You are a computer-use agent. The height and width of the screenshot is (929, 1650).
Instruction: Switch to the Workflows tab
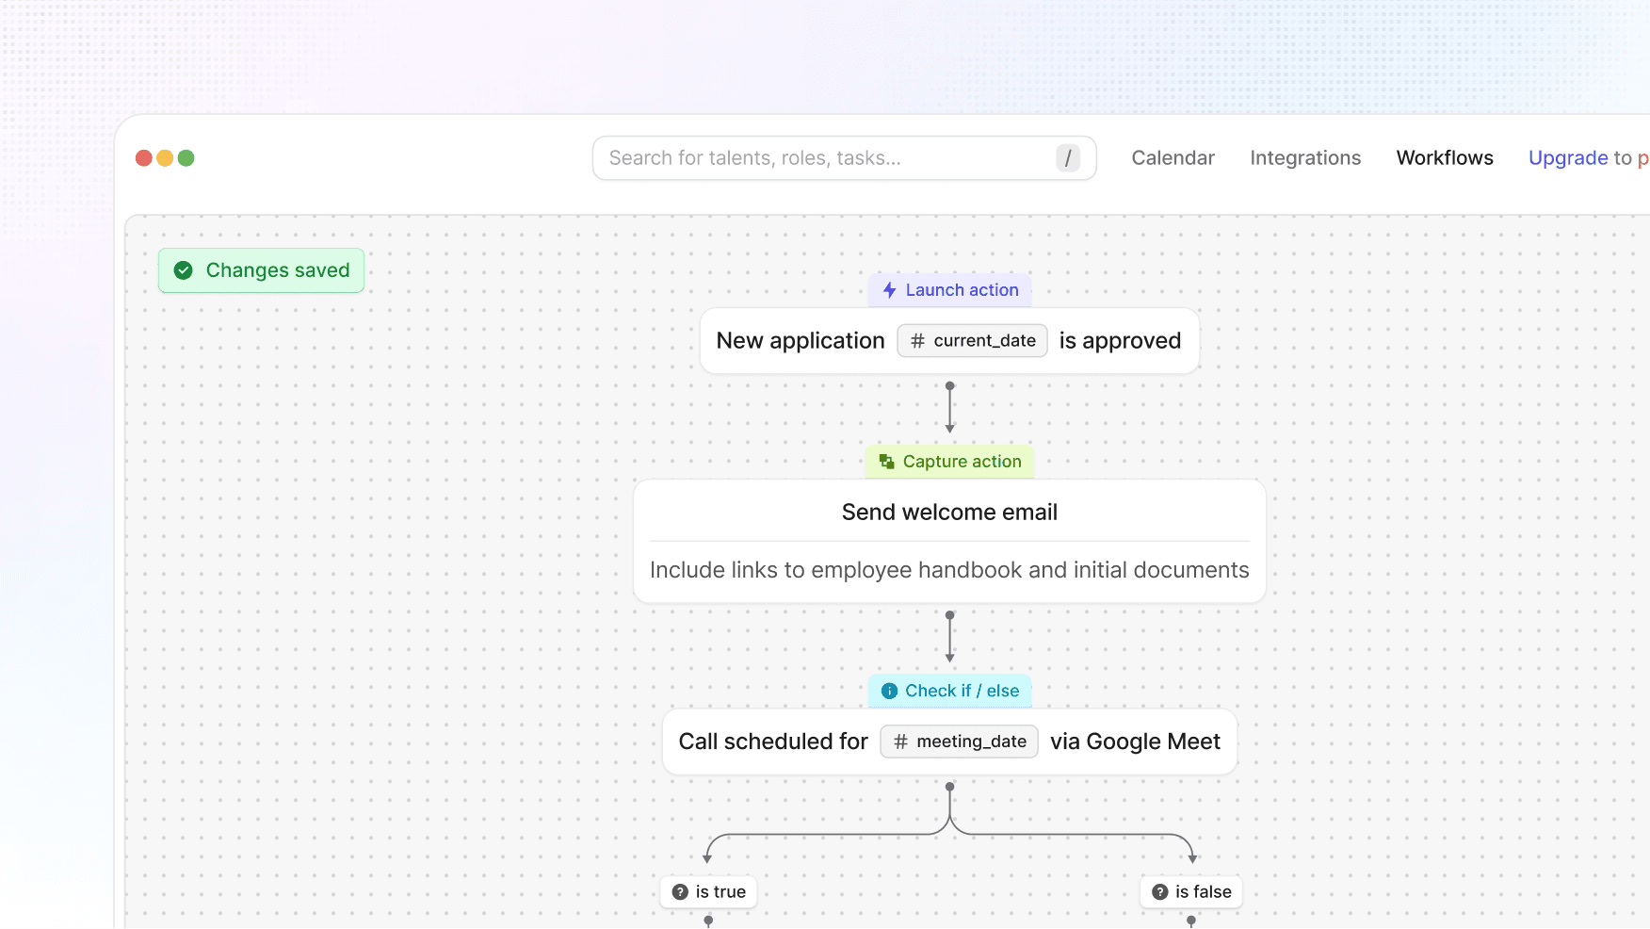(1444, 158)
